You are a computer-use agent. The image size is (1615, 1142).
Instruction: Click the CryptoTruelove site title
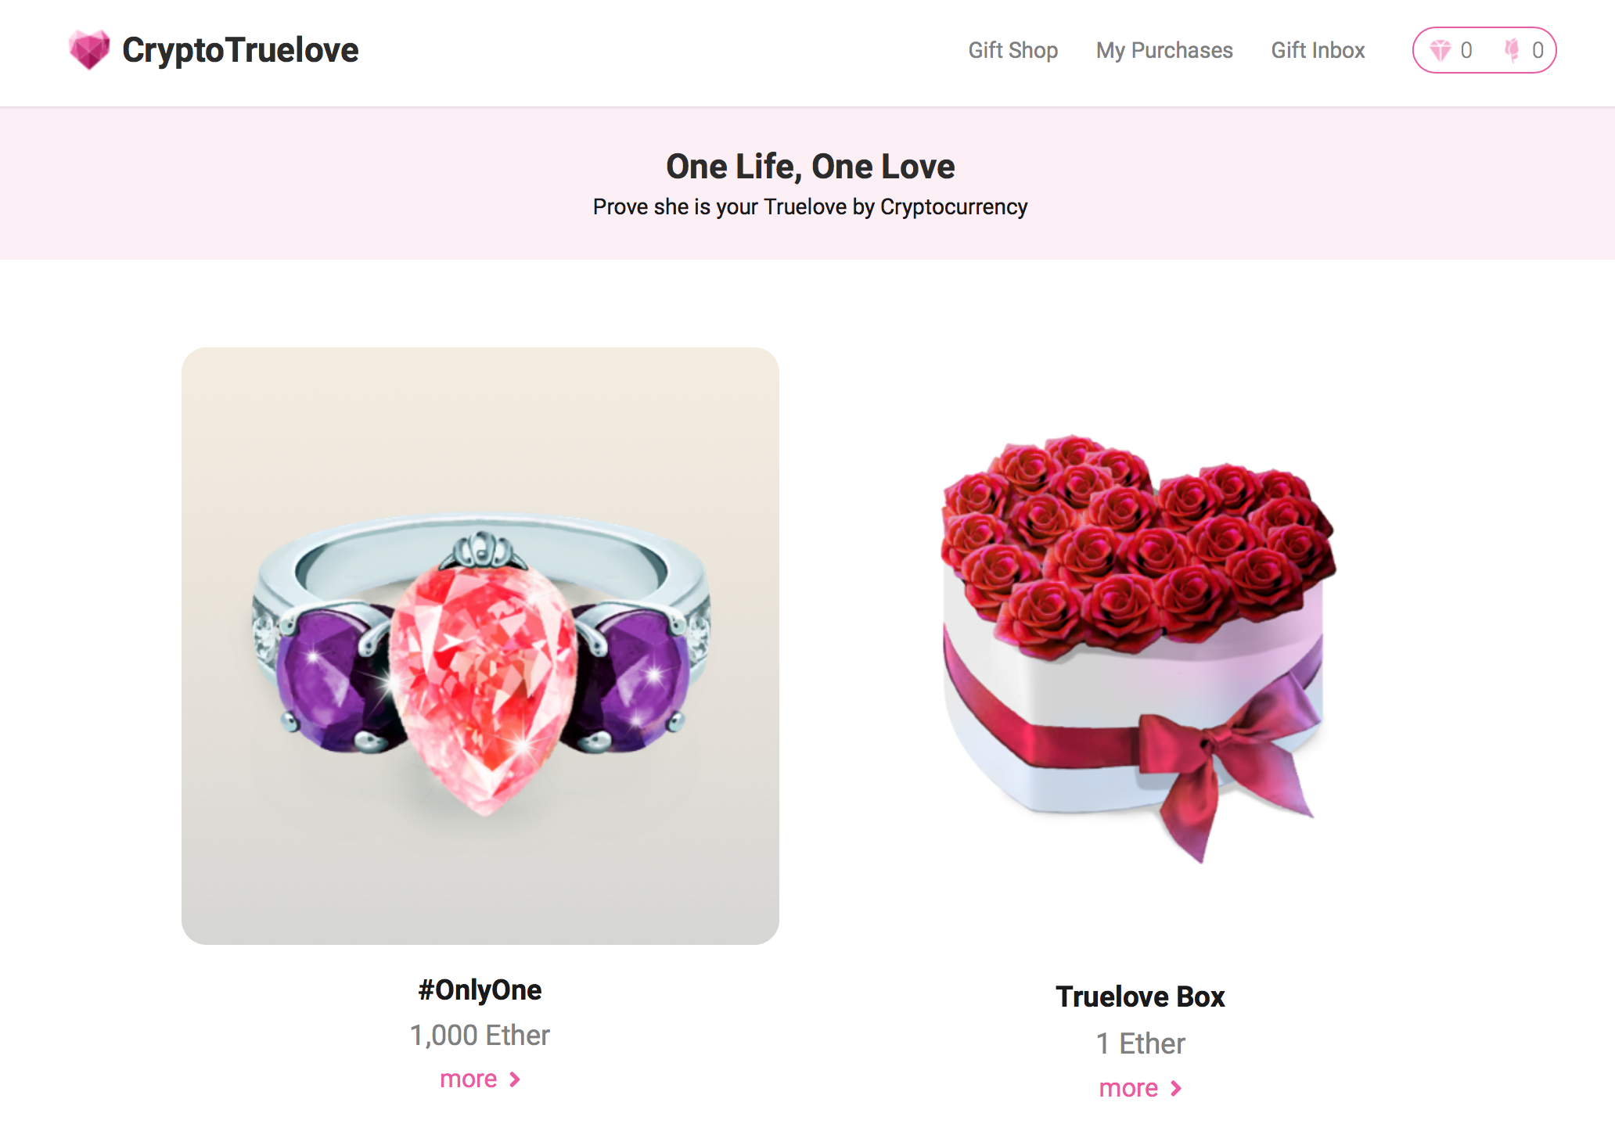coord(239,49)
